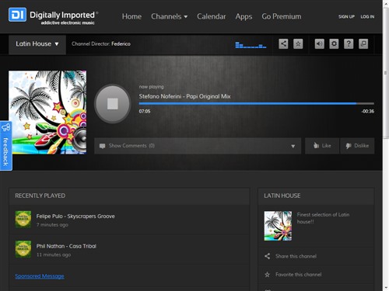
Task: Click the LOG IN link
Action: coord(367,16)
